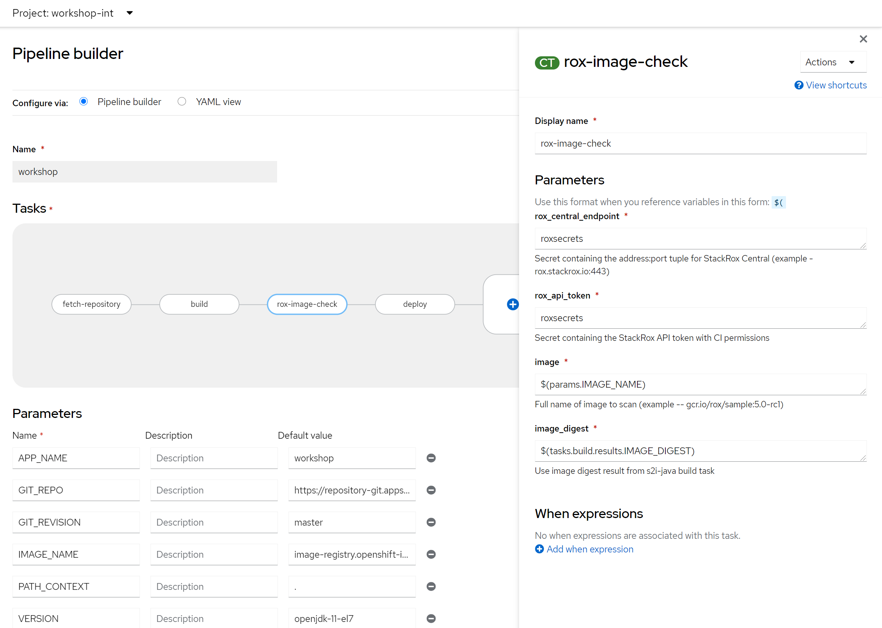The height and width of the screenshot is (628, 882).
Task: Edit the image parameter field
Action: 701,384
